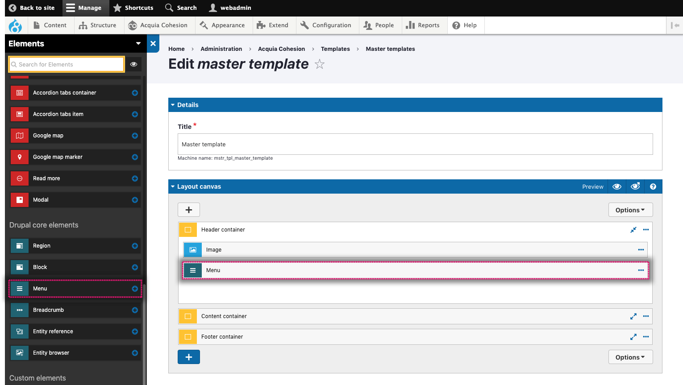Click the Title input field
Image resolution: width=683 pixels, height=385 pixels.
tap(415, 144)
